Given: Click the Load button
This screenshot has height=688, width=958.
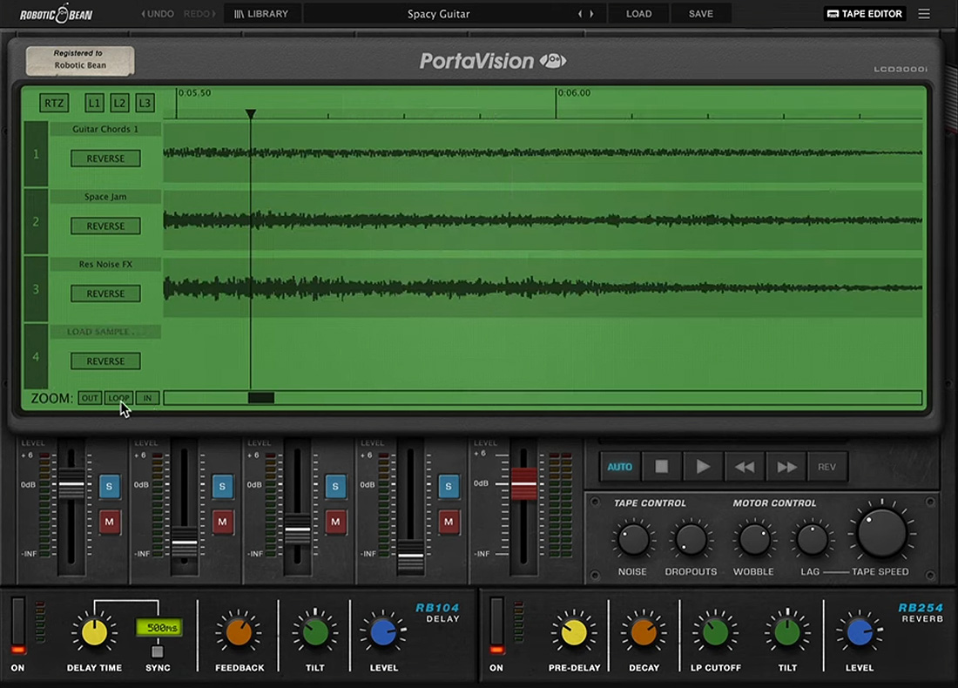Looking at the screenshot, I should 638,13.
